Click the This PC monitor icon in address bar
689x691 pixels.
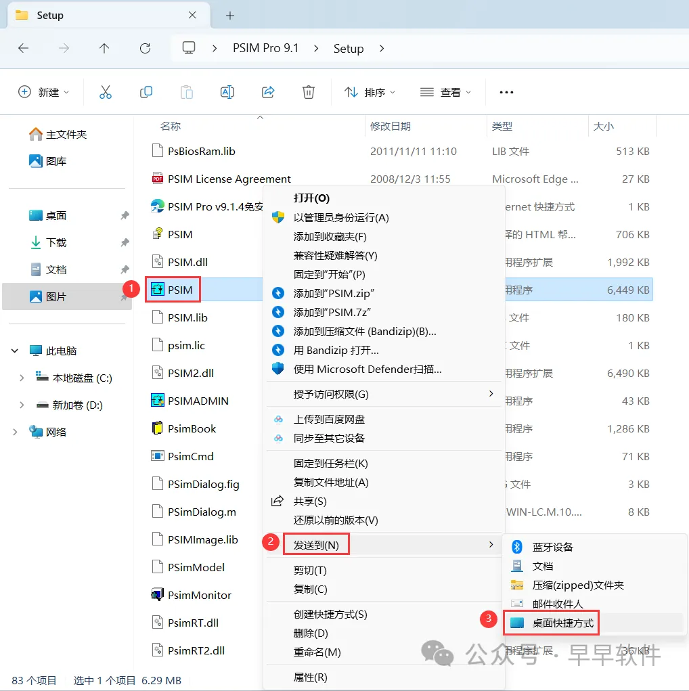coord(189,47)
